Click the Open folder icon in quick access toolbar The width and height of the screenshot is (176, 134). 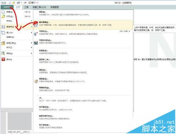tap(14, 3)
